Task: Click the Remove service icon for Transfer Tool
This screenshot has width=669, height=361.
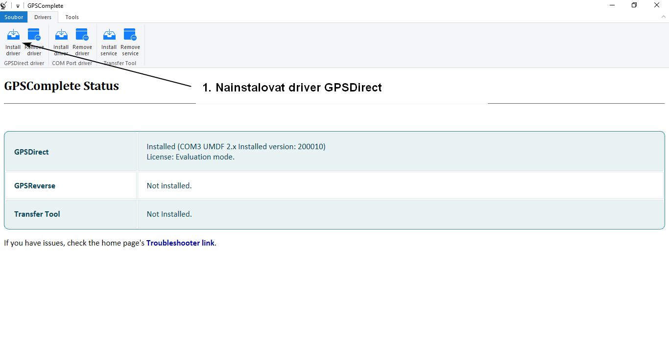Action: [x=130, y=42]
